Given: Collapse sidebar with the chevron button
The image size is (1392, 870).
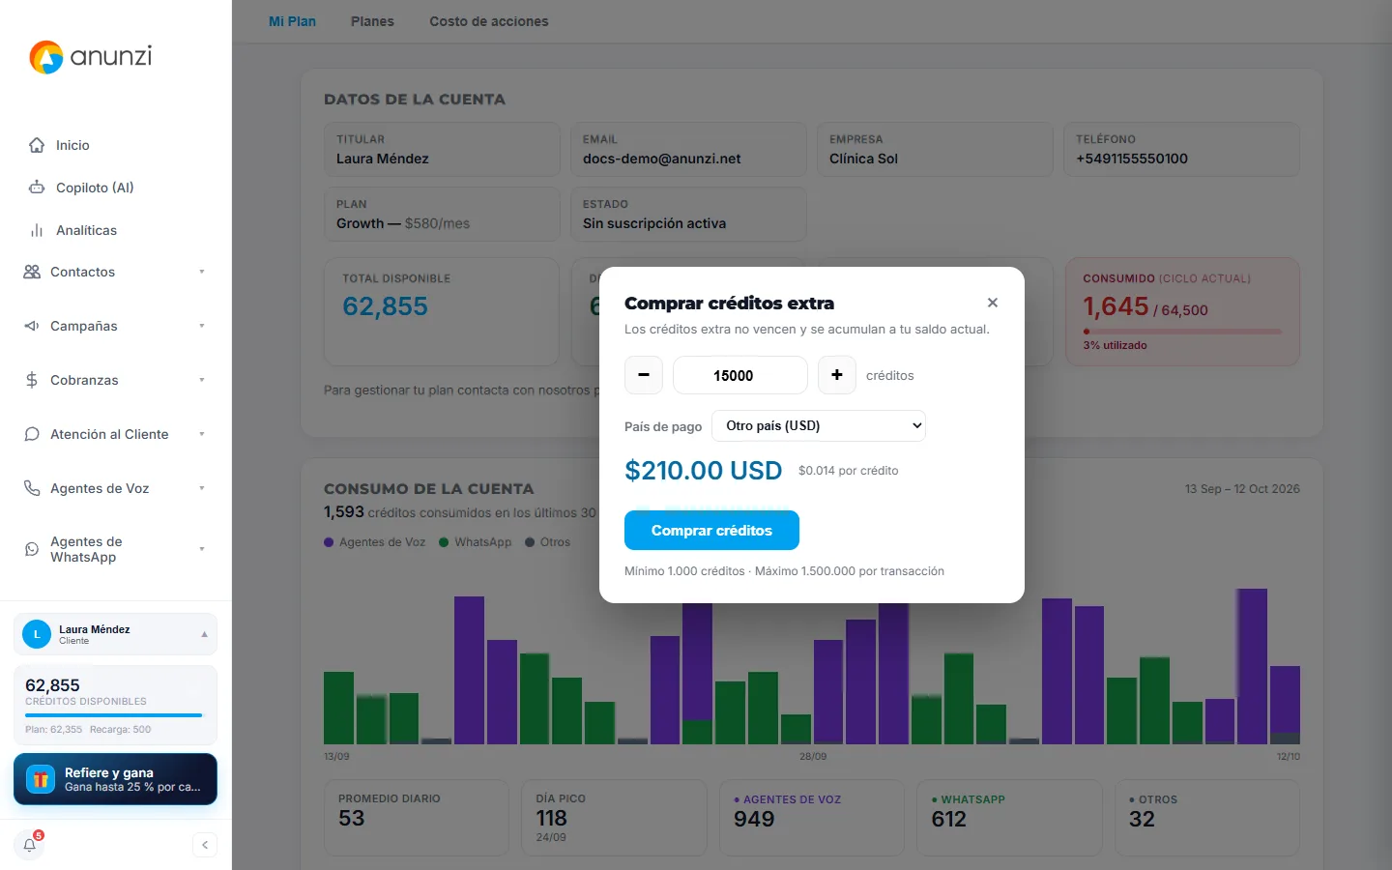Looking at the screenshot, I should tap(205, 845).
